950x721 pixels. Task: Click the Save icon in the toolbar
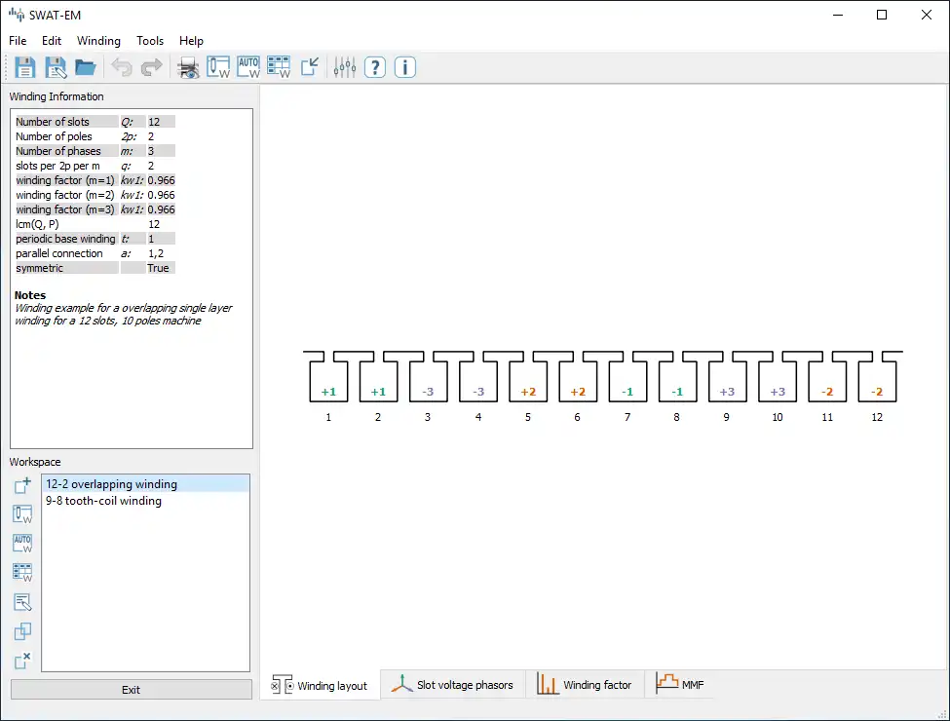(x=24, y=67)
